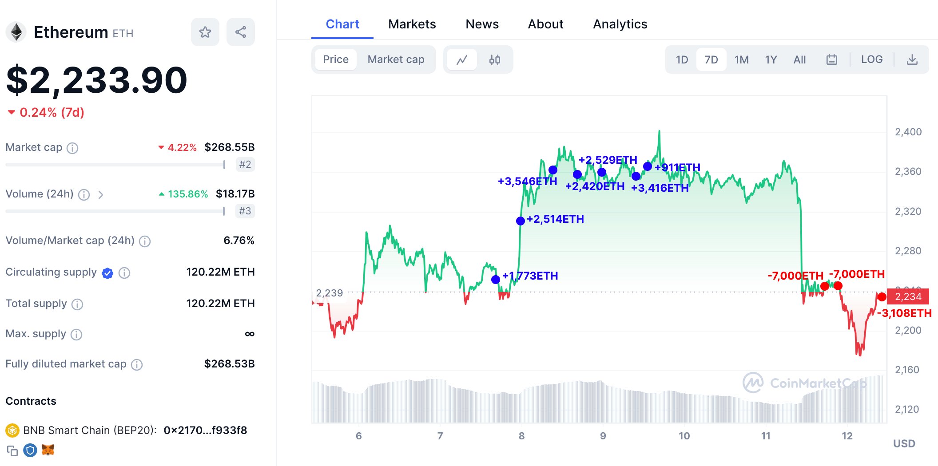Copy the BEP20 contract address icon
Viewport: 938px width, 466px height.
point(12,450)
